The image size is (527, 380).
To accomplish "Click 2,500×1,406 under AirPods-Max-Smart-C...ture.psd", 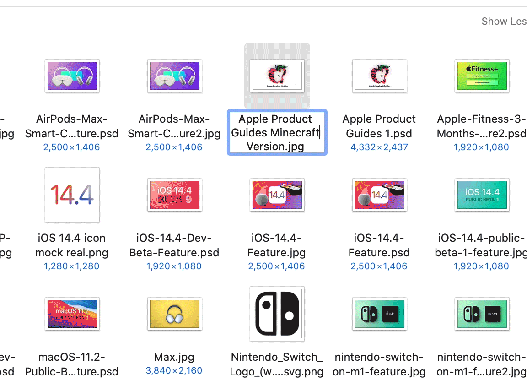I will point(71,147).
